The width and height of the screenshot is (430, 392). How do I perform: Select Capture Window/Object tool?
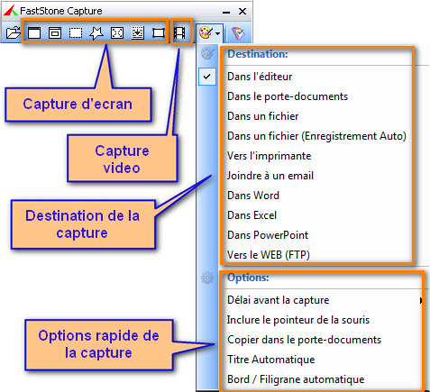click(55, 32)
